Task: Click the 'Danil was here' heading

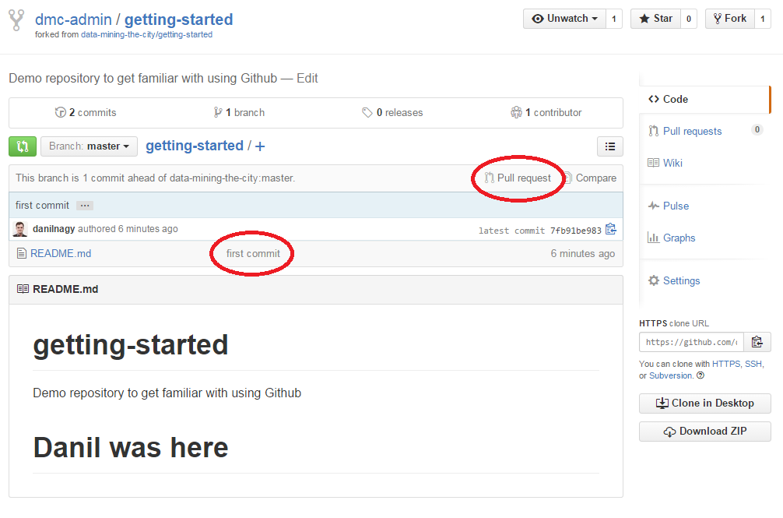Action: 130,447
